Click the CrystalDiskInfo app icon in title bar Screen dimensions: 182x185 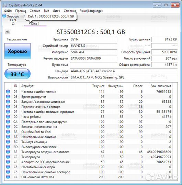click(5, 5)
